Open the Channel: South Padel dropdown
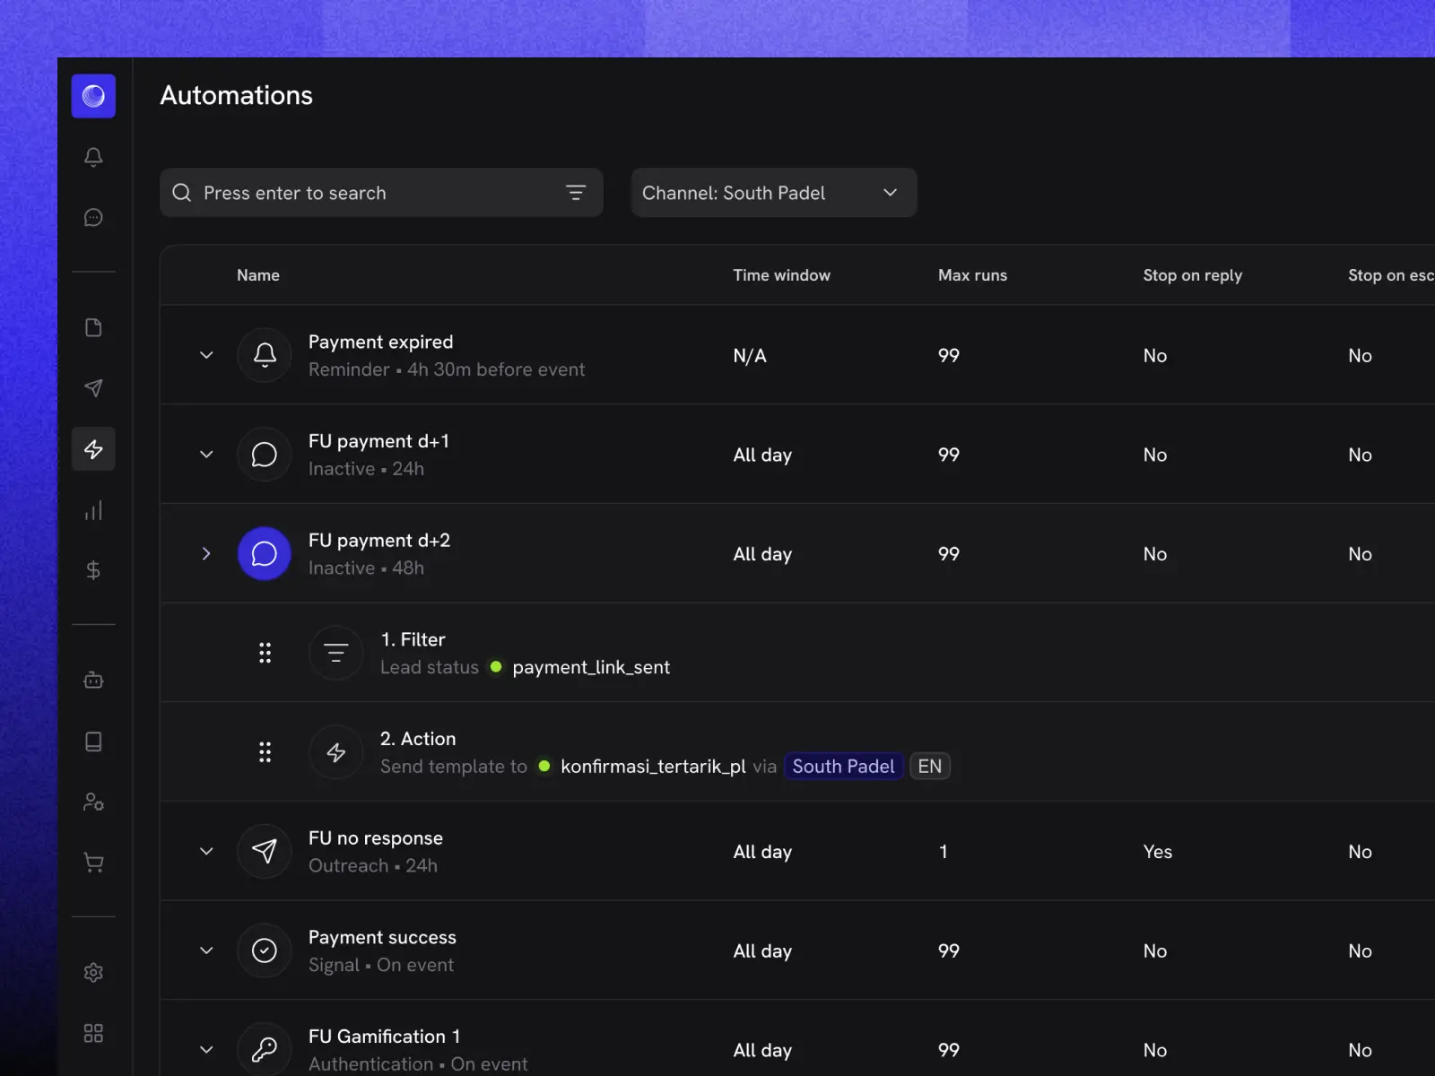The image size is (1435, 1076). coord(774,193)
